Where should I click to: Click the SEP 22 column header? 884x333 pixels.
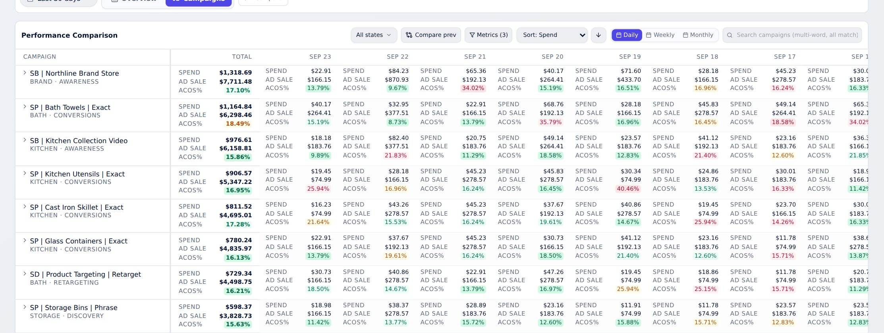click(x=398, y=57)
